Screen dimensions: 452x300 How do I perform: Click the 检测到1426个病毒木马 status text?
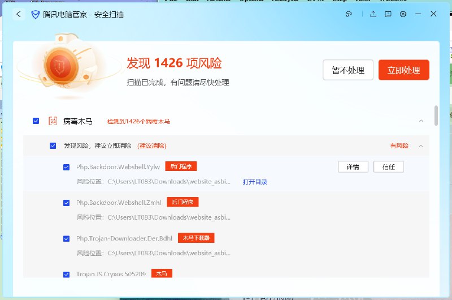[x=138, y=121]
